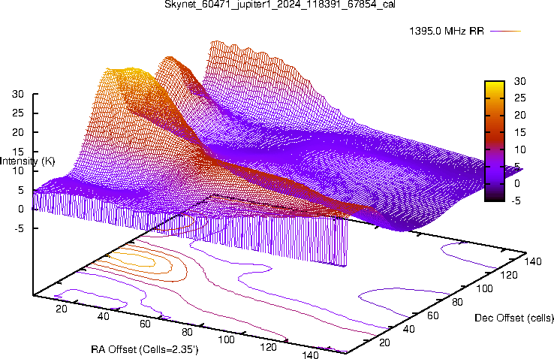Select the Dec Offset (cells) axis label
The image size is (554, 359).
point(514,318)
